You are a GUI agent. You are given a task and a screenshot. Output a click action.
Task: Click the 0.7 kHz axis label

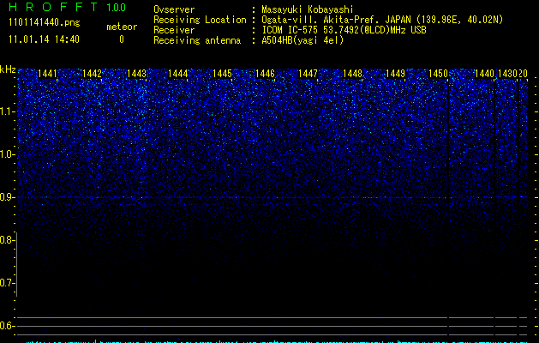pyautogui.click(x=7, y=283)
